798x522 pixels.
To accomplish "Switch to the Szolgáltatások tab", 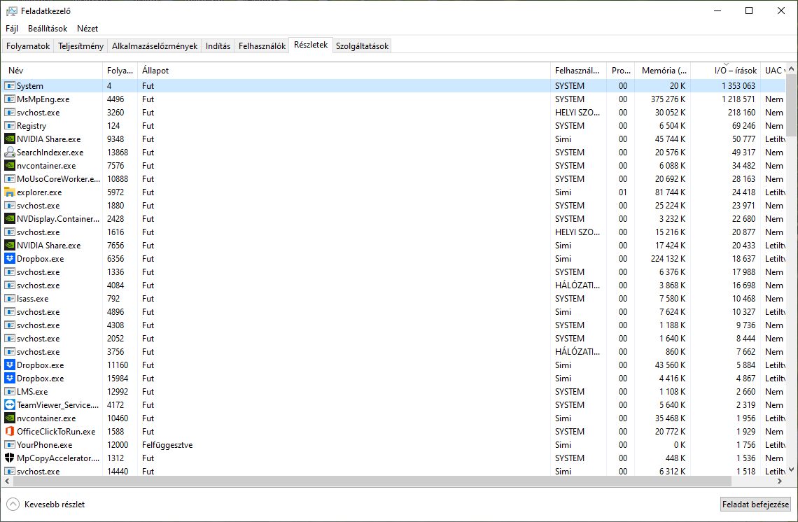I will (x=362, y=45).
